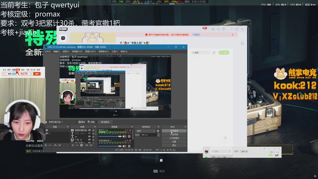This screenshot has height=179, width=318.
Task: Click 工作室模式 studio mode button
Action: tap(174, 138)
